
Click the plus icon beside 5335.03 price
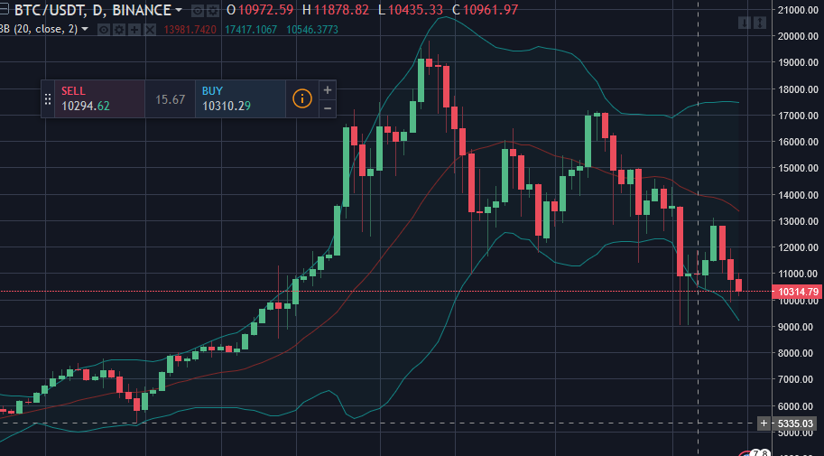click(764, 423)
